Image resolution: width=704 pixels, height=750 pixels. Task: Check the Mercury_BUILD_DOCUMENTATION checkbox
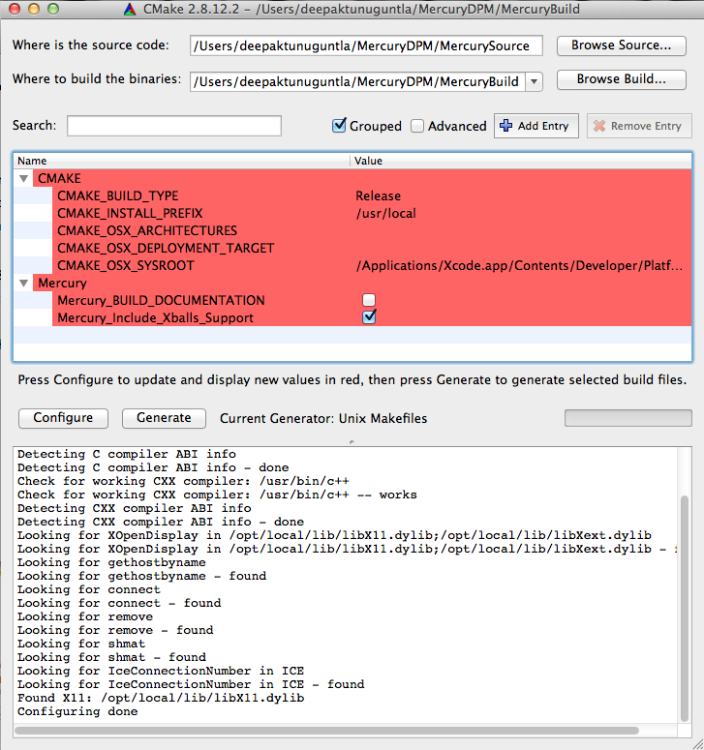369,300
